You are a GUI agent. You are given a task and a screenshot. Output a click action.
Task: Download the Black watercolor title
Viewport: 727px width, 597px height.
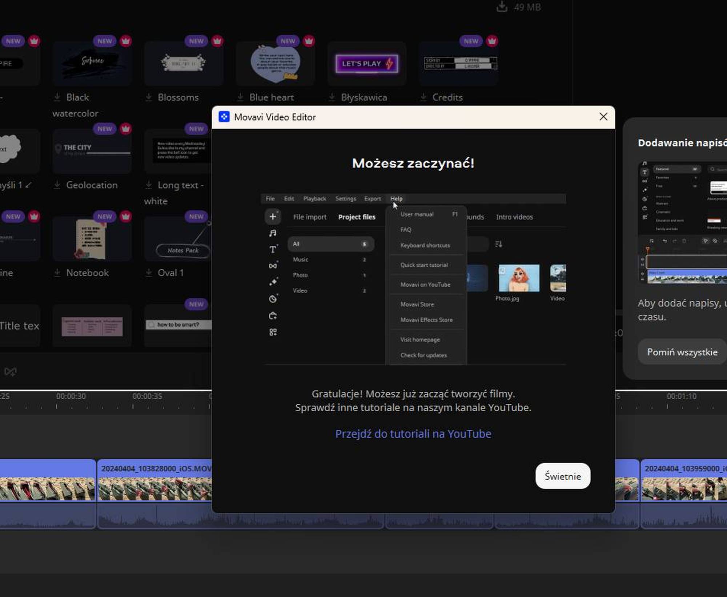[x=57, y=97]
